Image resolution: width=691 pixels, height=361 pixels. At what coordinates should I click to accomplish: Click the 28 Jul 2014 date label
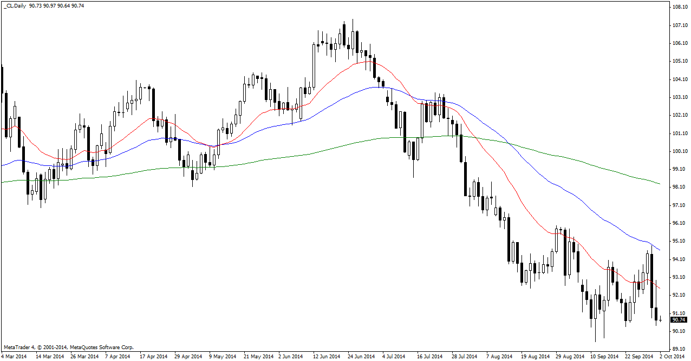[465, 357]
